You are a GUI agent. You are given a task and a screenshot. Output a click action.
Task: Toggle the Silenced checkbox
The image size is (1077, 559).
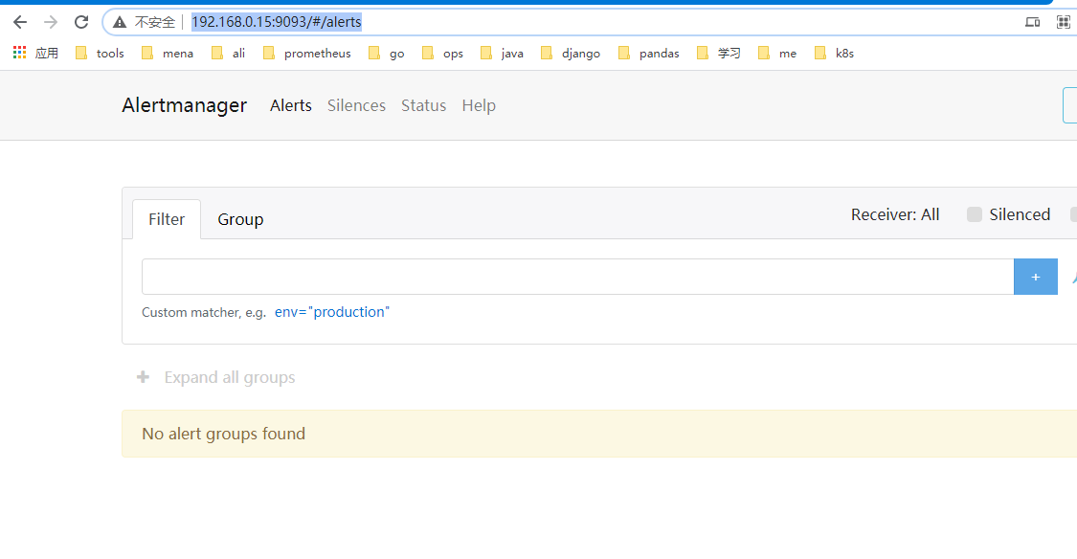974,214
